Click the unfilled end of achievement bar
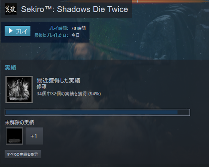Viewport: 209px width, 167px height. pyautogui.click(x=183, y=112)
